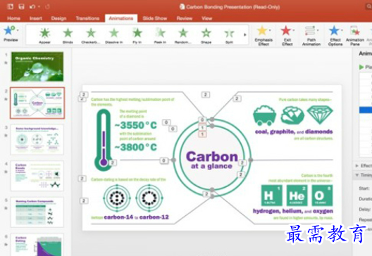This screenshot has width=372, height=256.
Task: Apply the Appear animation effect
Action: [x=44, y=35]
